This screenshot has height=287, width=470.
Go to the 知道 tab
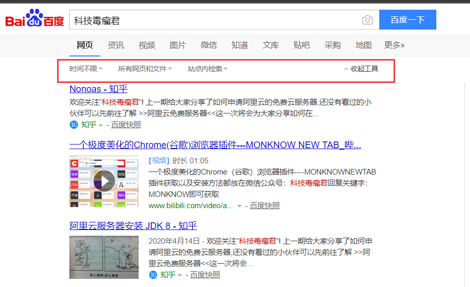[x=240, y=45]
